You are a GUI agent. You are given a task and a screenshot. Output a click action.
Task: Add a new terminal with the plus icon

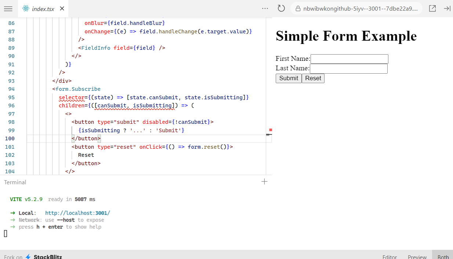click(x=264, y=181)
